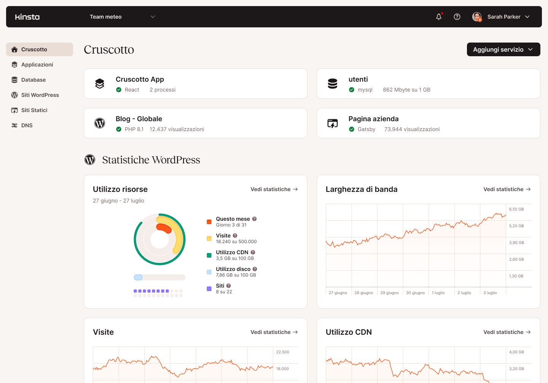Image resolution: width=548 pixels, height=383 pixels.
Task: Open the Aggiungi servizio dropdown
Action: click(503, 49)
